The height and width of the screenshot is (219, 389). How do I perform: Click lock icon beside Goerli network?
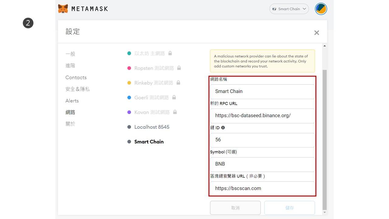174,97
